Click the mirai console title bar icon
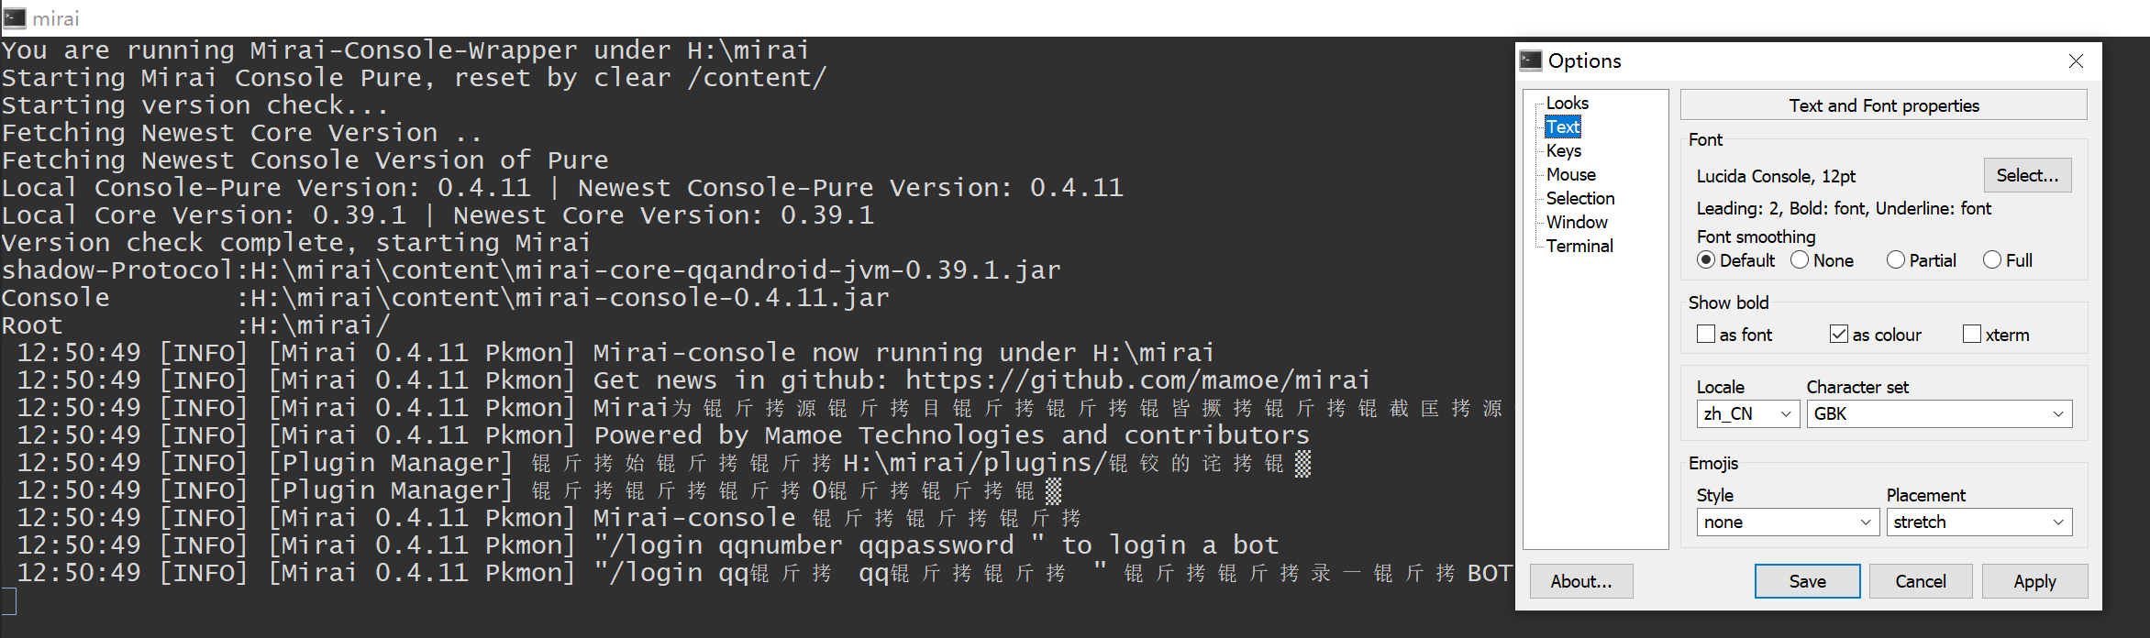The image size is (2150, 638). (13, 16)
